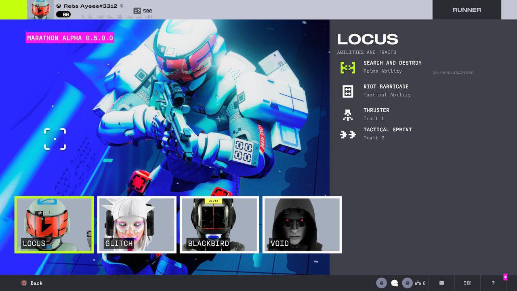The width and height of the screenshot is (517, 291).
Task: Click the player profile avatar at top
Action: point(40,10)
